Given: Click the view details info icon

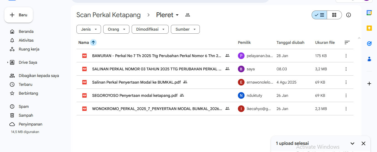Looking at the screenshot, I should pyautogui.click(x=349, y=15).
